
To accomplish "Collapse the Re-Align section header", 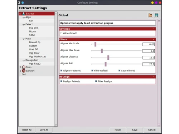I will (153, 77).
